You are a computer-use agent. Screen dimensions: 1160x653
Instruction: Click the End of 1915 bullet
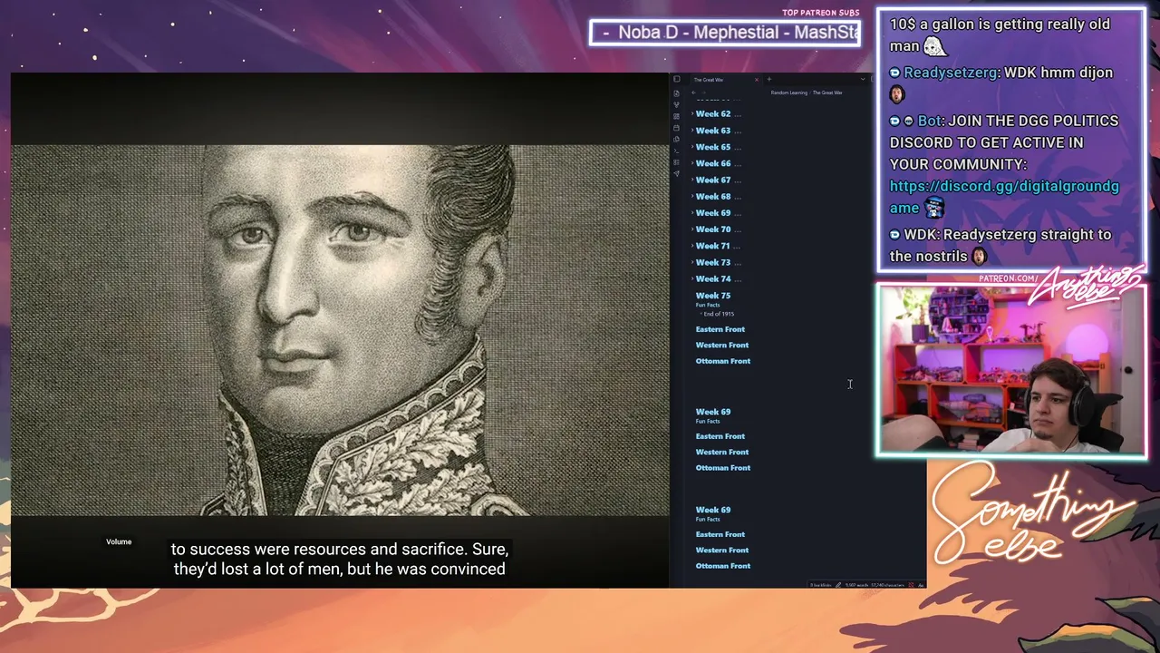coord(719,314)
